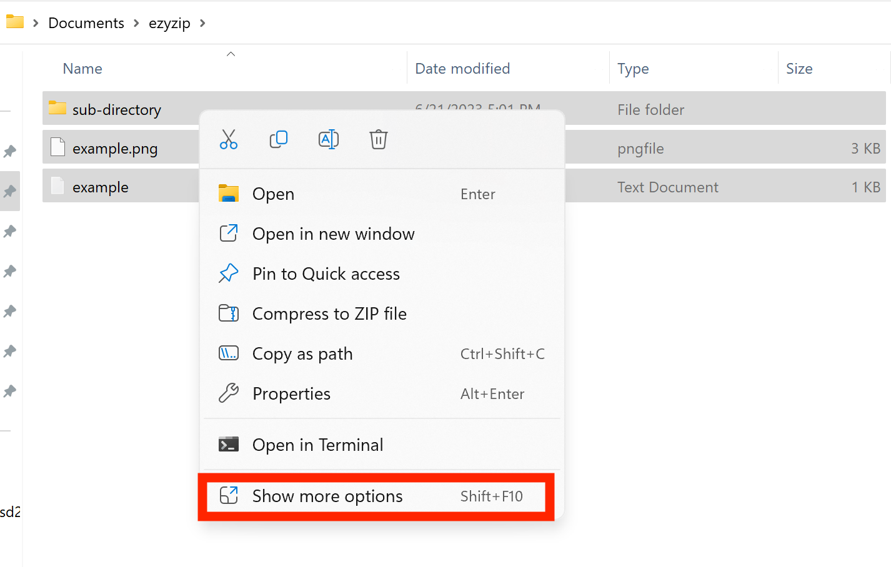Expand the breadcrumb chevron after ezyzip
891x567 pixels.
(202, 22)
